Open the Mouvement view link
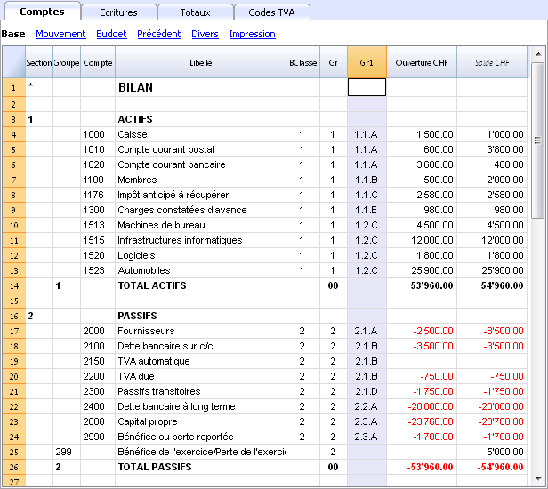The height and width of the screenshot is (489, 548). click(x=60, y=34)
